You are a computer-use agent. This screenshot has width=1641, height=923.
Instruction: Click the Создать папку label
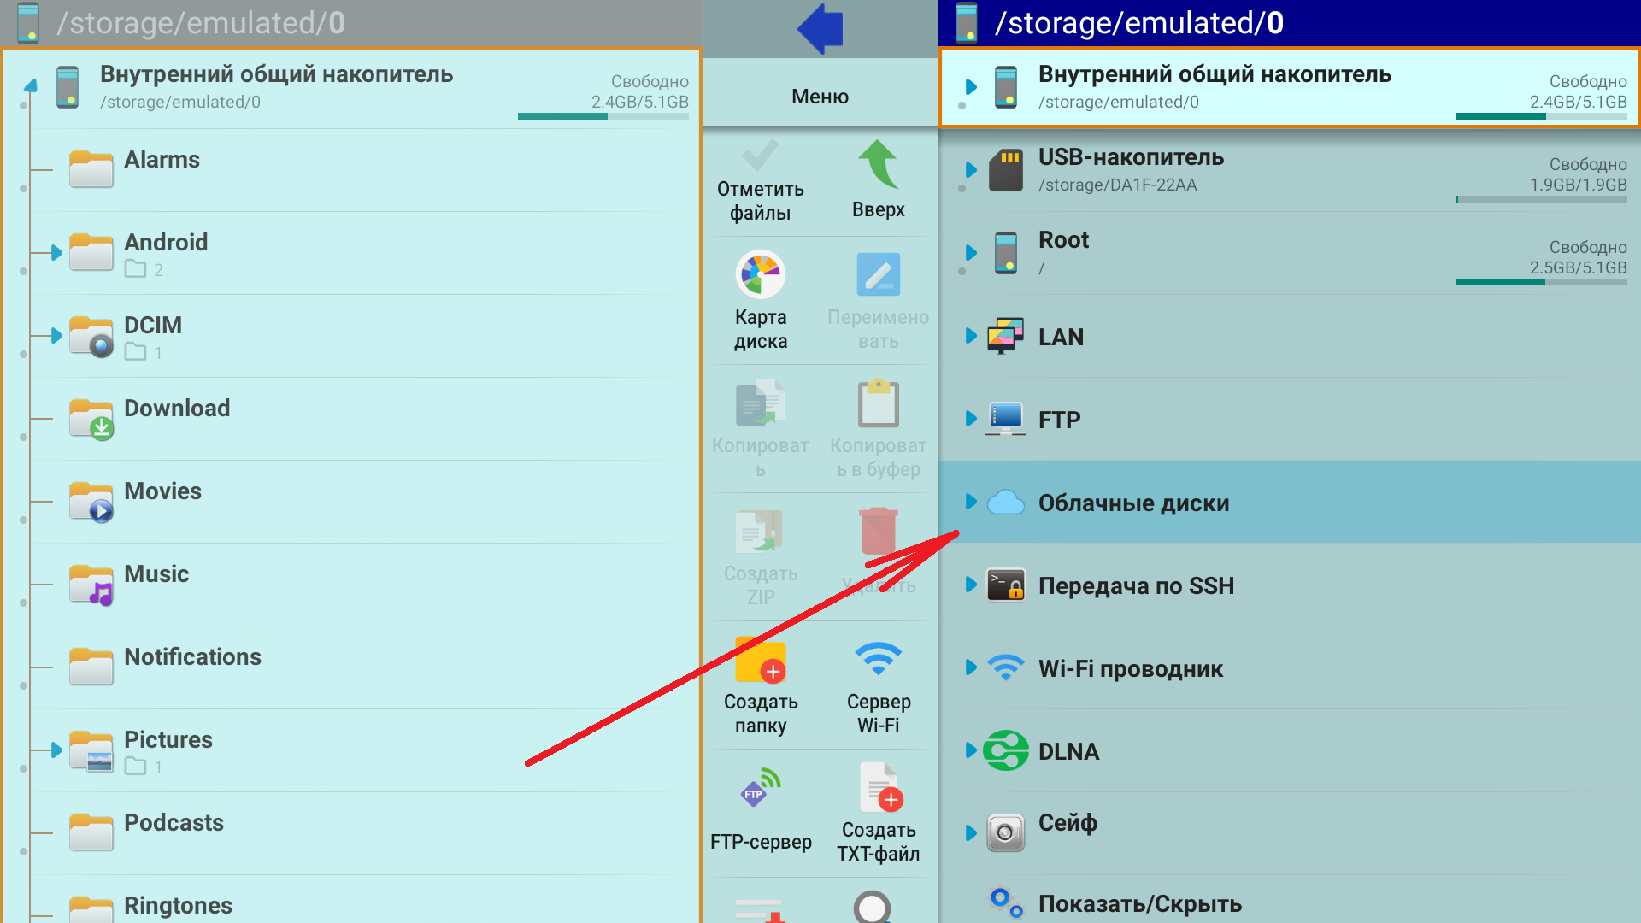761,714
